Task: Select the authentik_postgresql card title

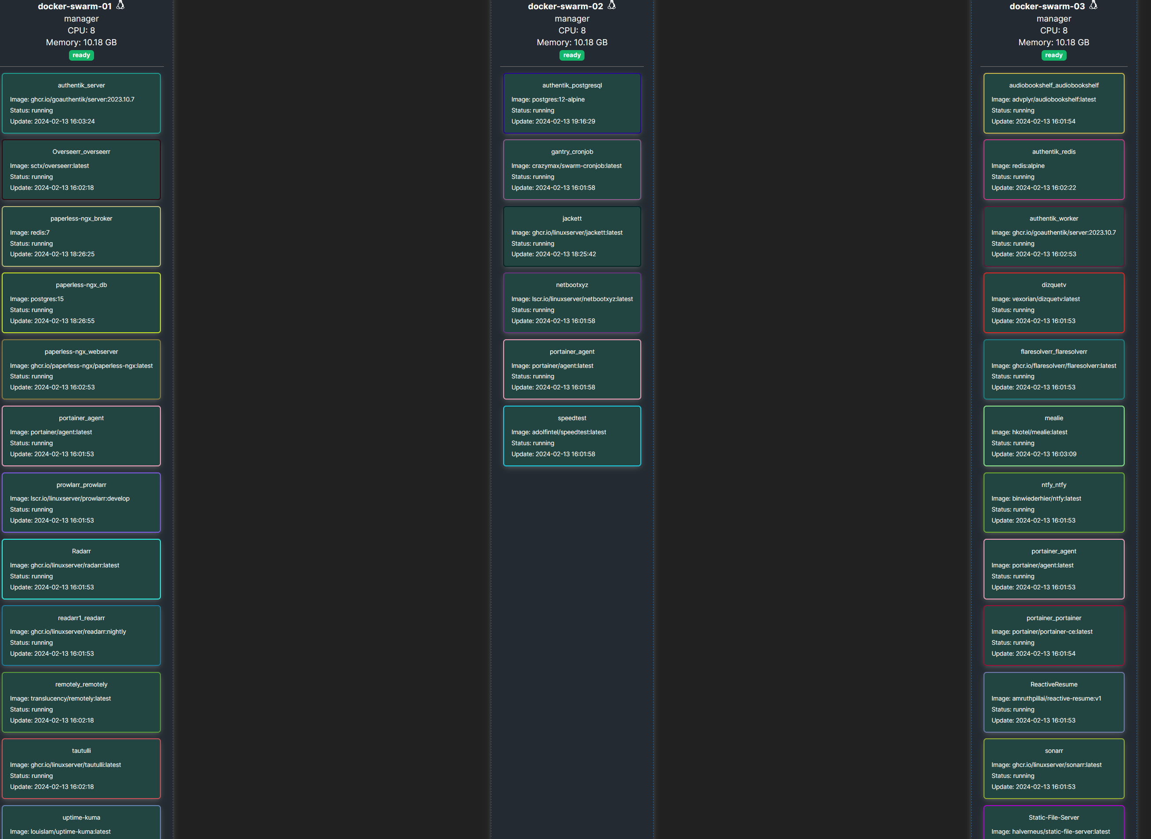Action: coord(572,85)
